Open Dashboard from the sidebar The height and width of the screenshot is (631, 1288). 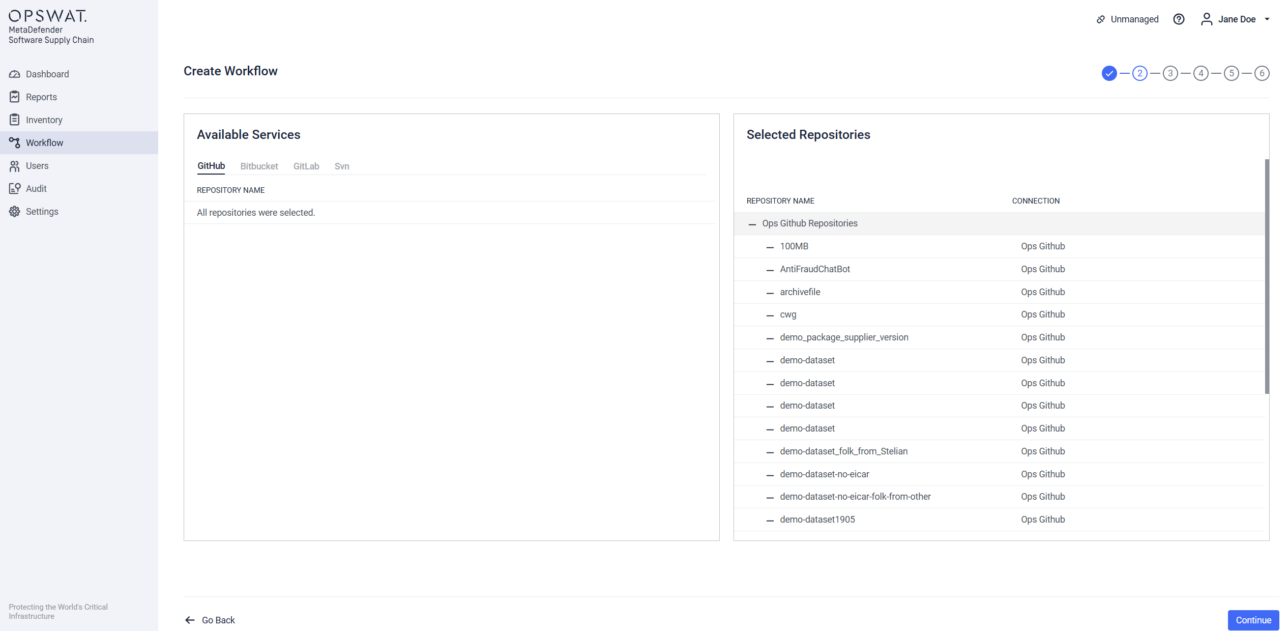point(79,74)
